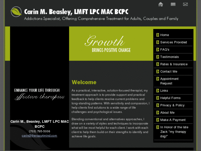
Task: Click the arrow icon beside Make A Payment
Action: [x=158, y=120]
